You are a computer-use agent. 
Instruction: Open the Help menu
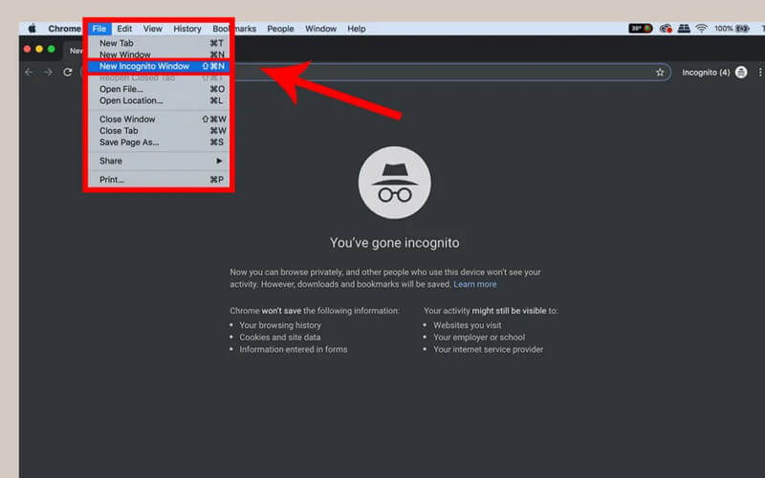click(x=356, y=29)
